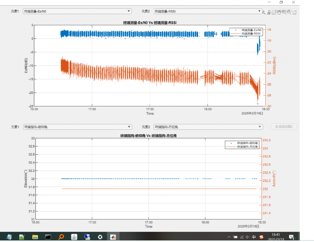314x242 pixels.
Task: Click the export axes icon in top plot toolbar
Action: (264, 12)
